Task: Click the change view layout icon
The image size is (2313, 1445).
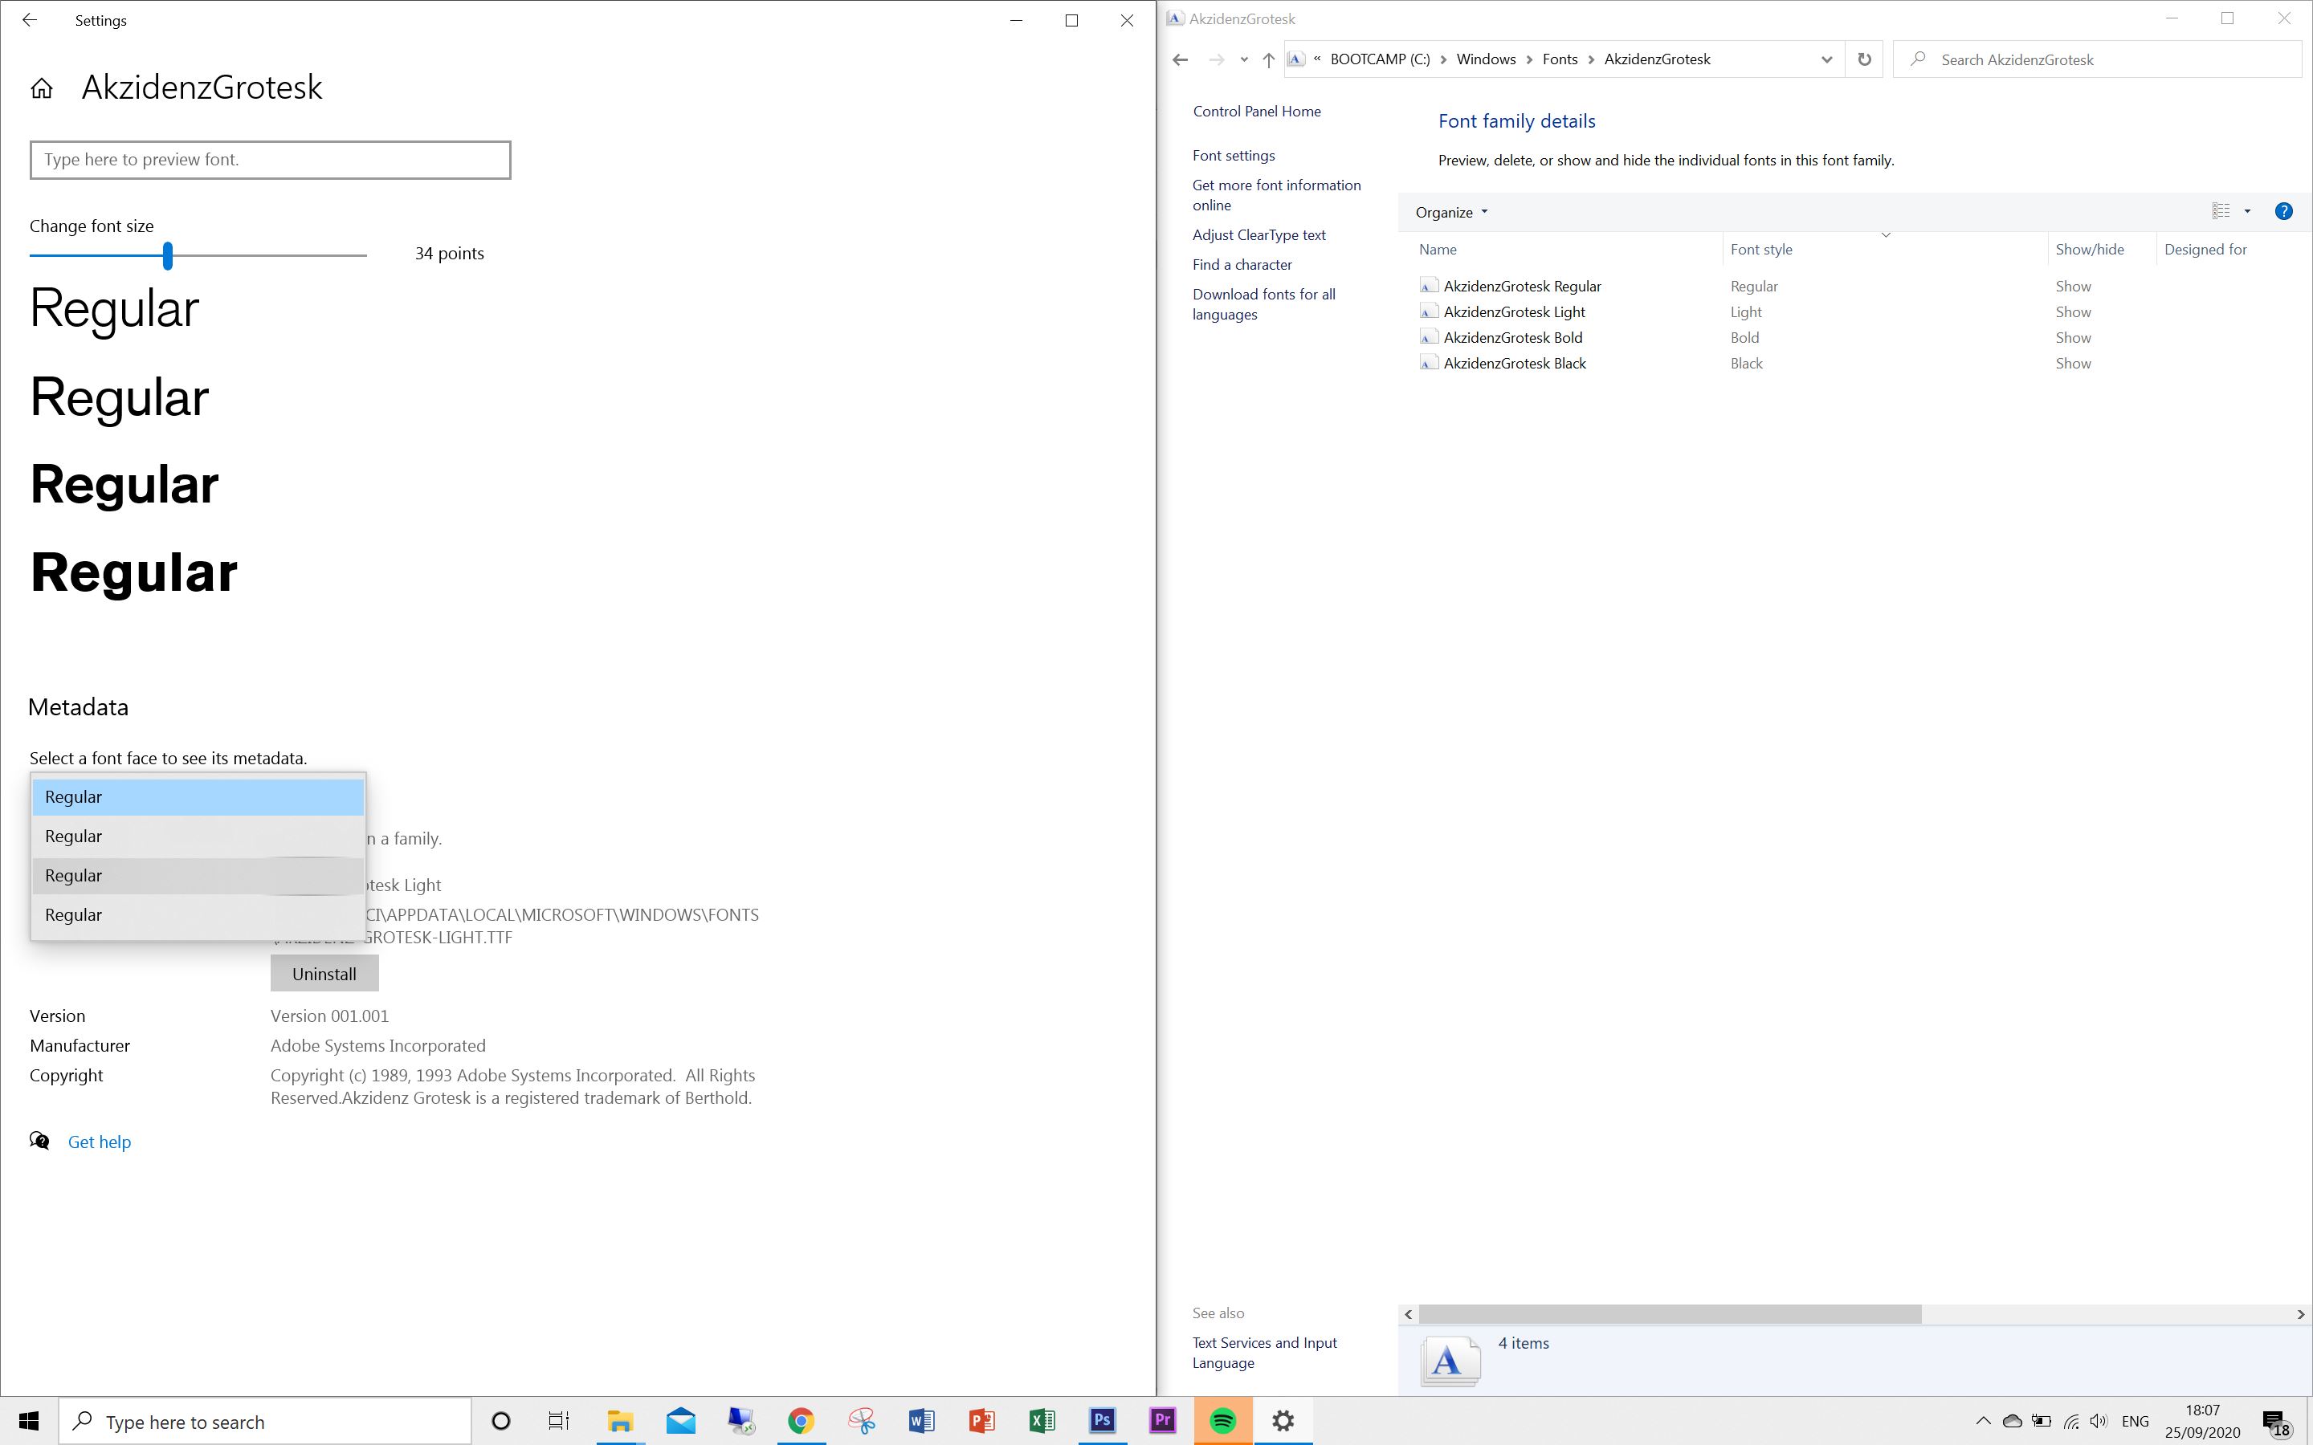Action: pos(2221,211)
